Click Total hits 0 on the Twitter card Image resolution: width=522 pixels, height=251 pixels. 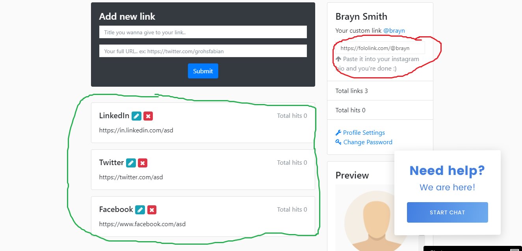point(292,163)
